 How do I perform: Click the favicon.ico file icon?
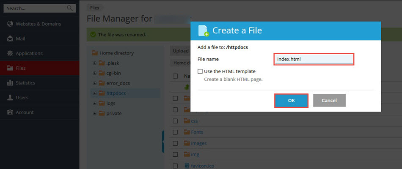pyautogui.click(x=187, y=166)
